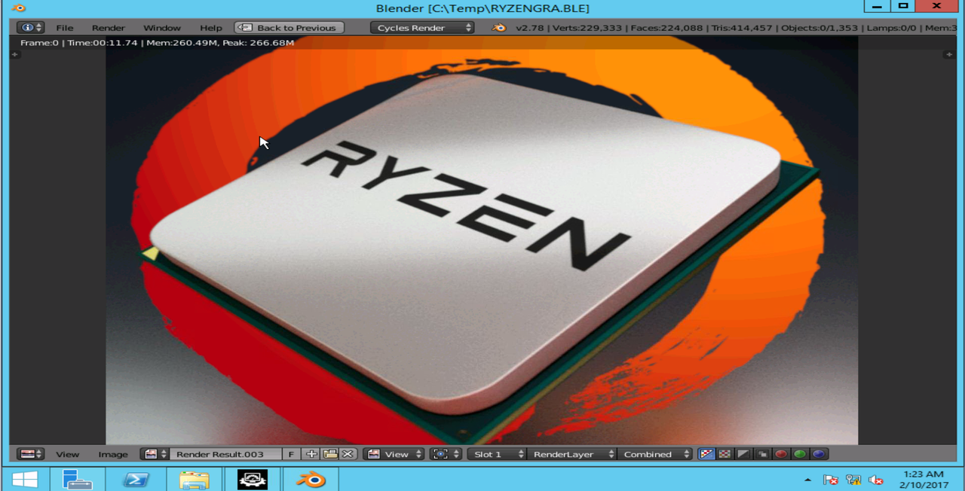
Task: Open the Cycles Render engine dropdown
Action: click(422, 28)
